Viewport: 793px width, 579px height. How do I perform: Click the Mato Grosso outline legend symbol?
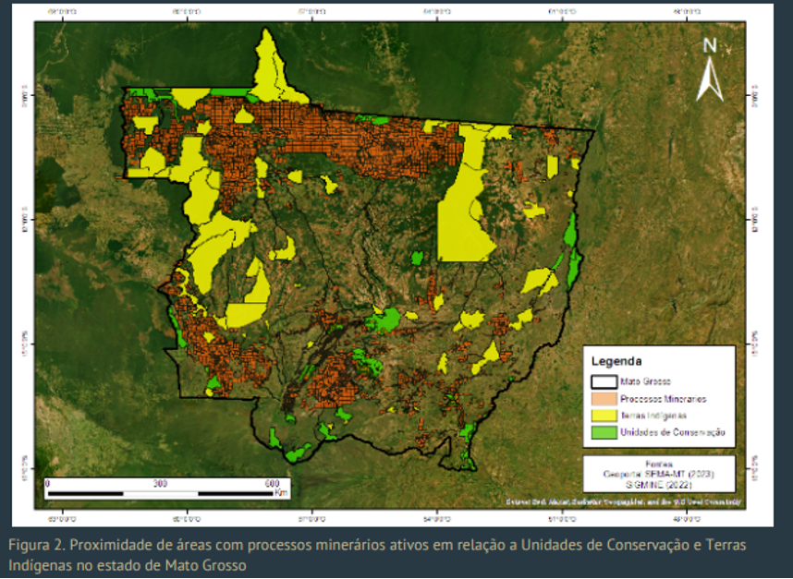(603, 381)
